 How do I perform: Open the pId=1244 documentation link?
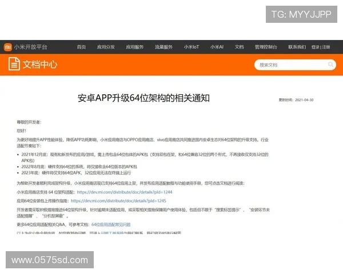[x=125, y=192]
